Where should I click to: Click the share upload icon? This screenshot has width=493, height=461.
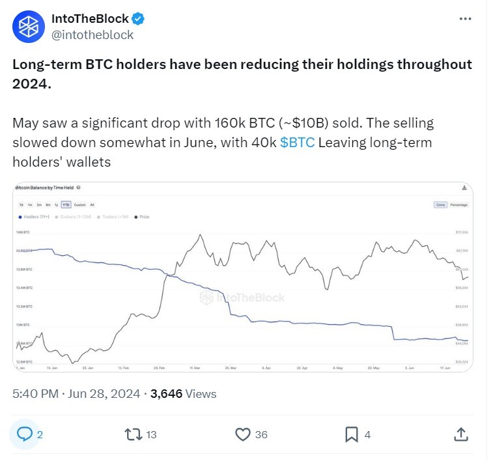pyautogui.click(x=461, y=434)
